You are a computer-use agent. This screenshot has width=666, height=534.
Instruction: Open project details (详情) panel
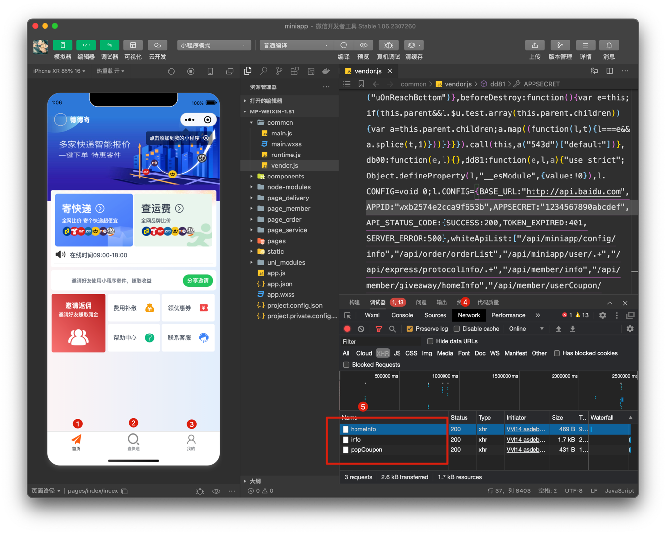(x=586, y=45)
